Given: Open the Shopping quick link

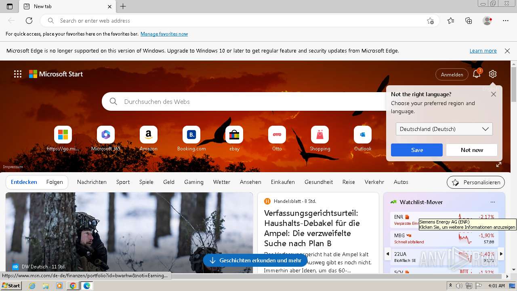Looking at the screenshot, I should pyautogui.click(x=320, y=139).
